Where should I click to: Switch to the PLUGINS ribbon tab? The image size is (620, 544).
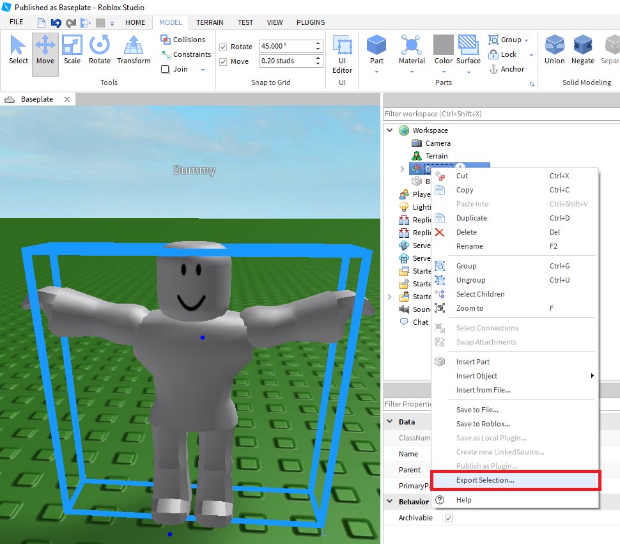click(x=311, y=22)
